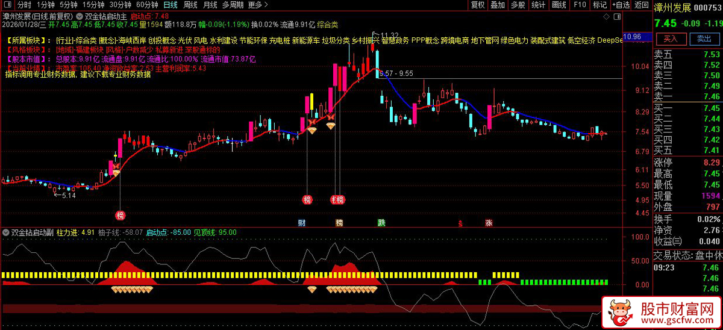Click the 统计 statistics button

538,5
